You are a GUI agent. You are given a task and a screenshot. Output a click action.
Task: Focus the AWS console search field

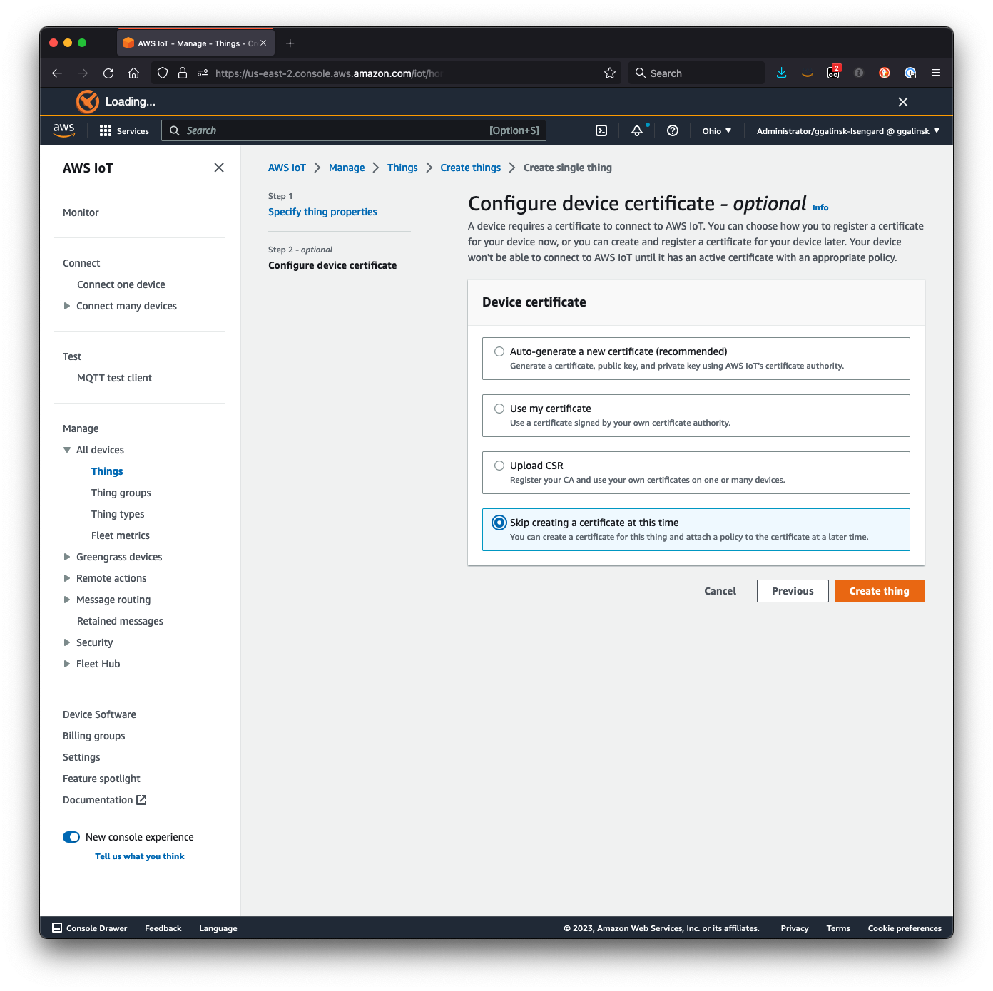tap(354, 130)
